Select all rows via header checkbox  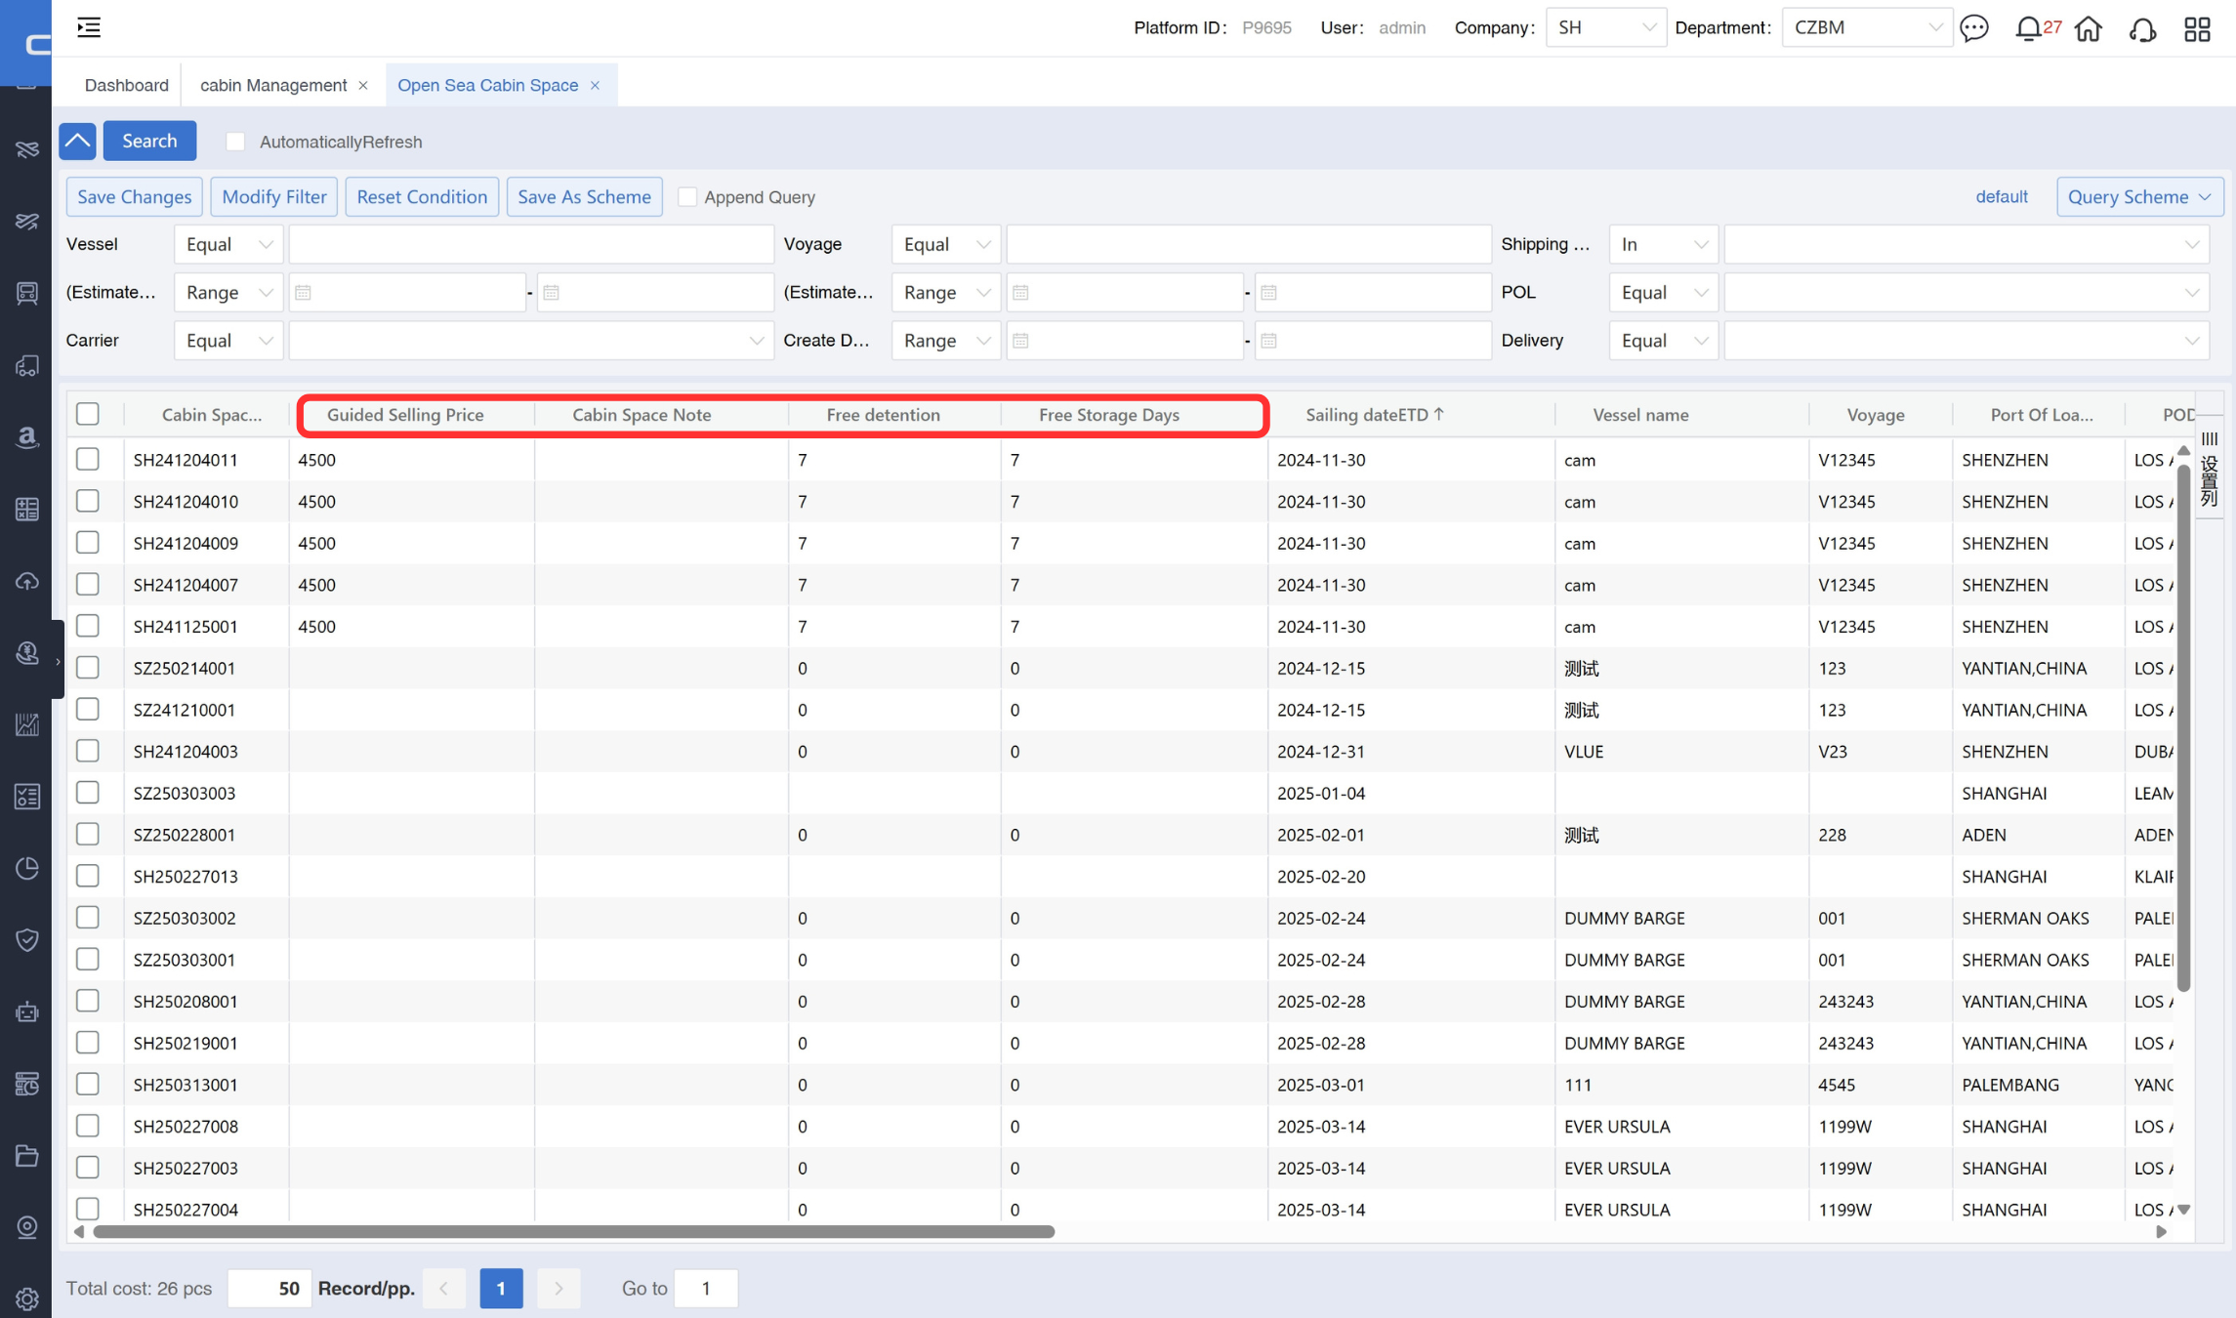coord(88,414)
